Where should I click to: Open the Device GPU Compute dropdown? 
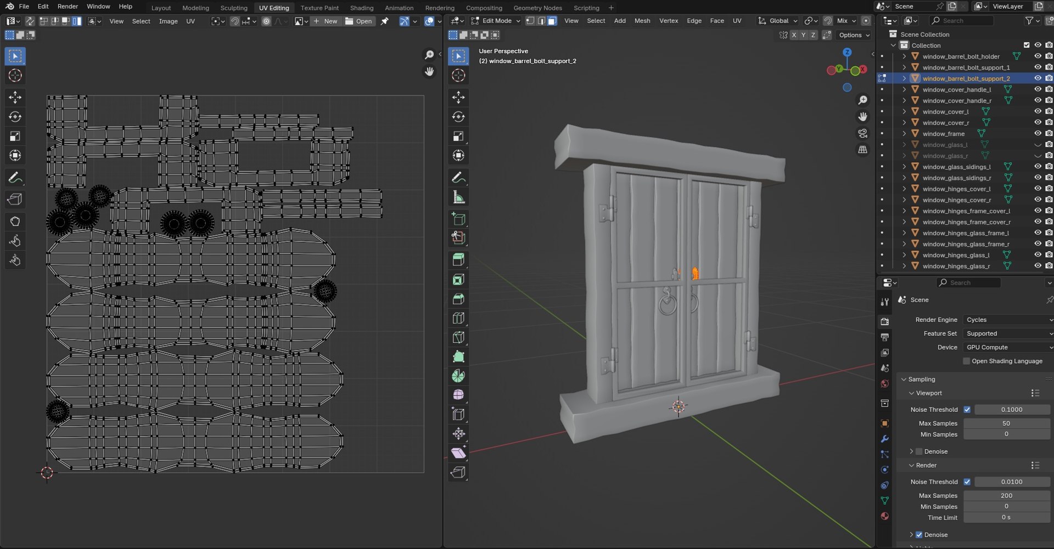point(1008,347)
